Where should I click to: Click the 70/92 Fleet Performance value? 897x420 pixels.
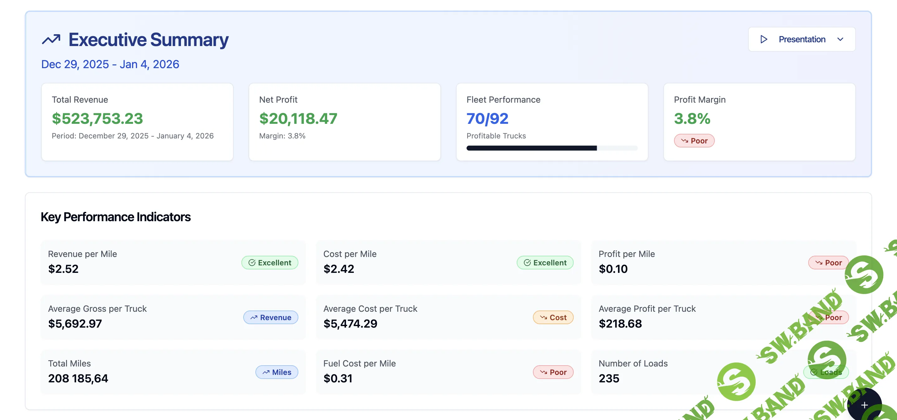click(487, 119)
